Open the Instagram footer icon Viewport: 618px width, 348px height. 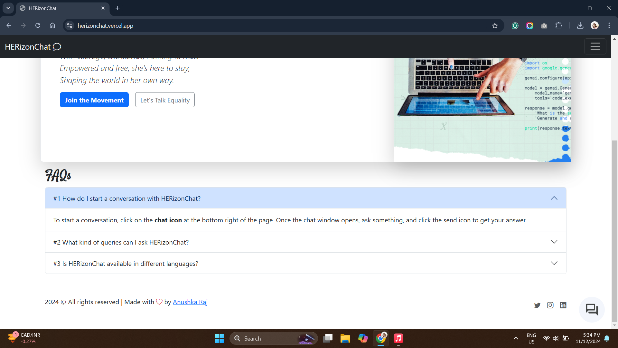tap(550, 305)
